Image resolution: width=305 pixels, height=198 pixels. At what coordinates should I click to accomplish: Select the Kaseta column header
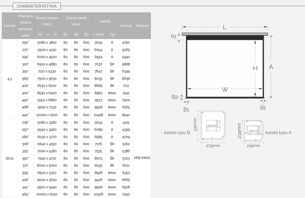[x=105, y=21]
